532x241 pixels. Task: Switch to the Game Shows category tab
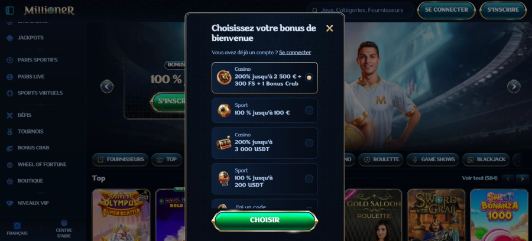[x=433, y=159]
